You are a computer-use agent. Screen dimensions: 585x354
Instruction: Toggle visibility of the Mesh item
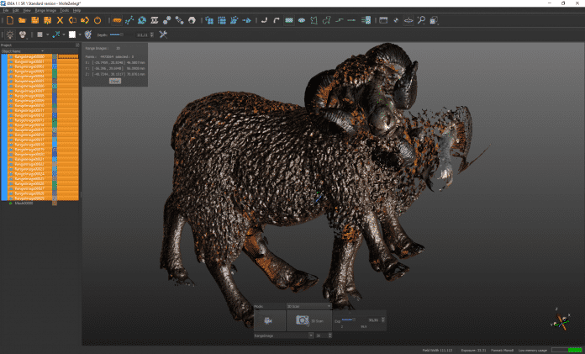pos(10,203)
